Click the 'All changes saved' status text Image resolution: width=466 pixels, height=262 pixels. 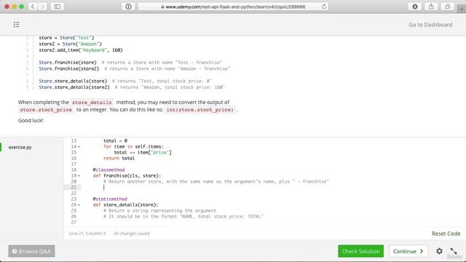pos(132,234)
